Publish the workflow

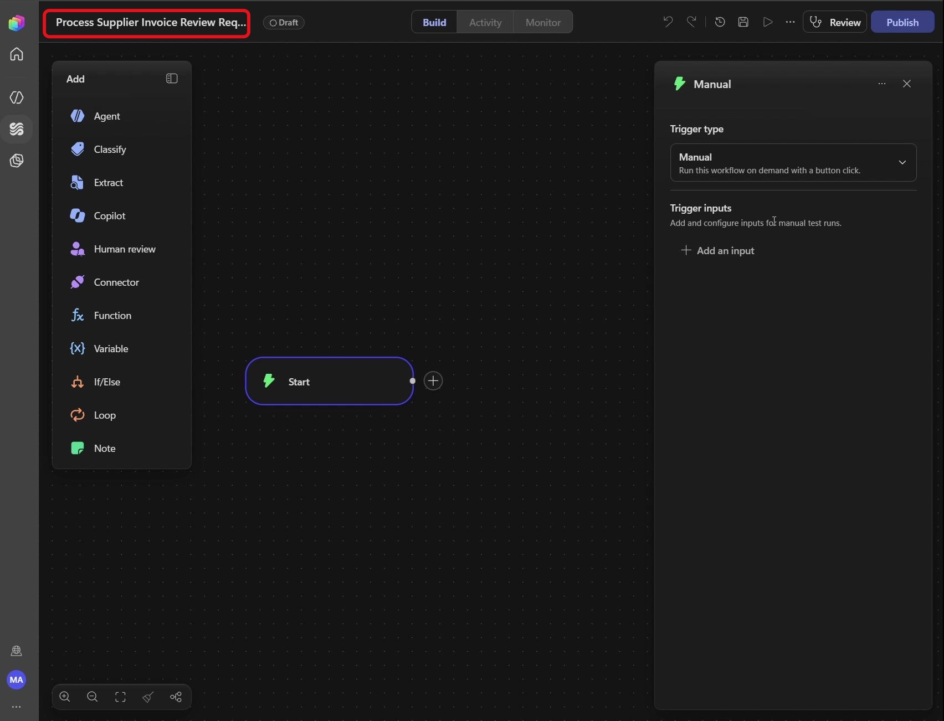coord(902,22)
